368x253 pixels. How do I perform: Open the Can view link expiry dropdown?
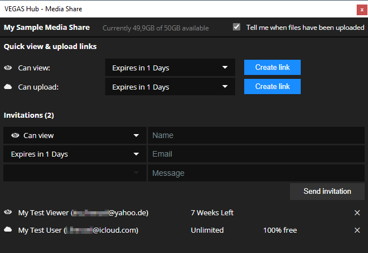[170, 68]
